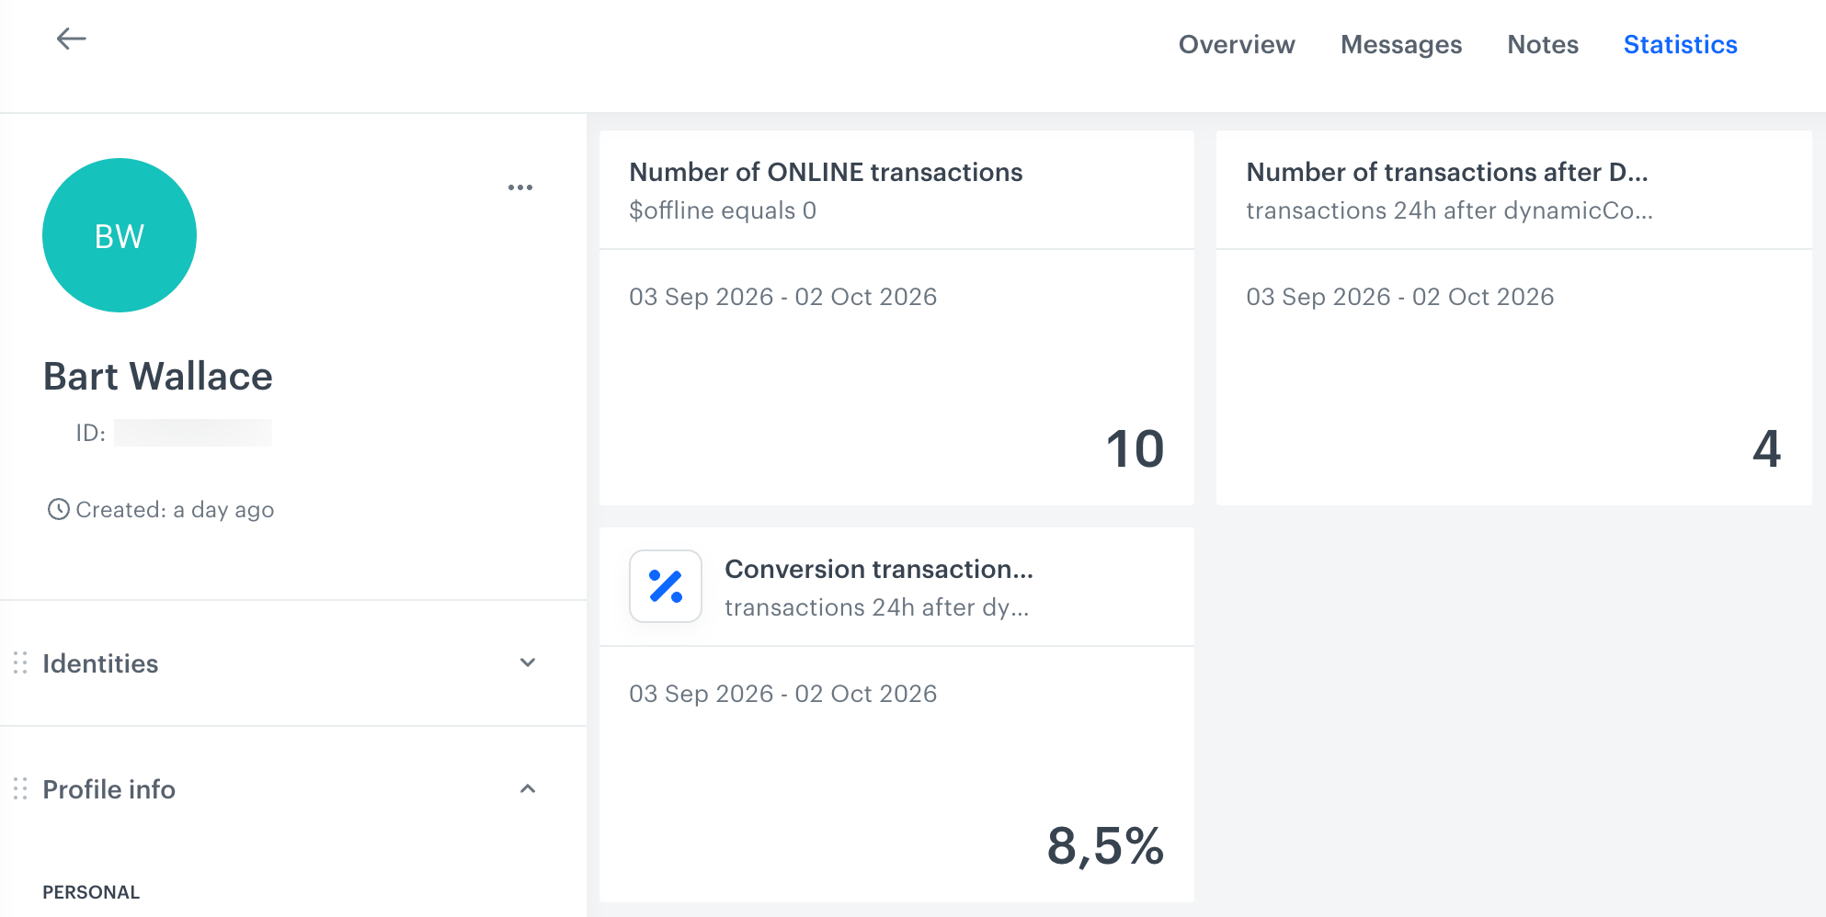
Task: Expand the Identities section chevron
Action: coord(528,662)
